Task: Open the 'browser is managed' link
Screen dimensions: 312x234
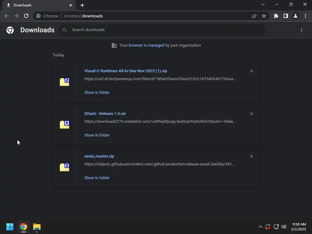Action: coord(146,45)
